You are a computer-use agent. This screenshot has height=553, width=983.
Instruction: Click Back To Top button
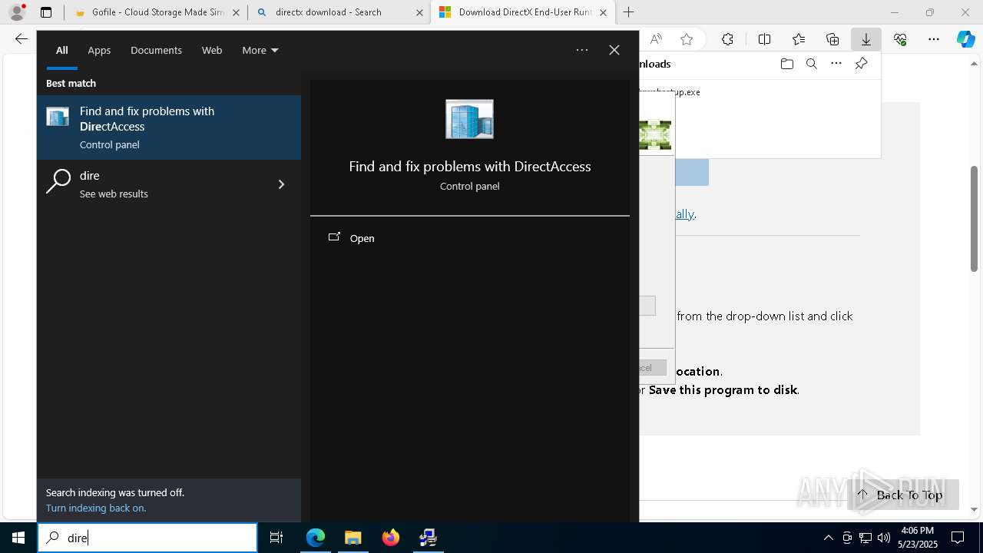click(903, 495)
